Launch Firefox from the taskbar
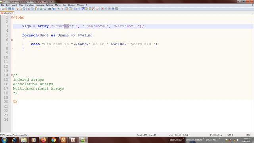The height and width of the screenshot is (143, 254). 43,140
